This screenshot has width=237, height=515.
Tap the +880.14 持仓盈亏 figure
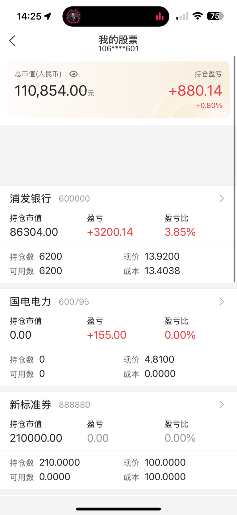[x=195, y=91]
